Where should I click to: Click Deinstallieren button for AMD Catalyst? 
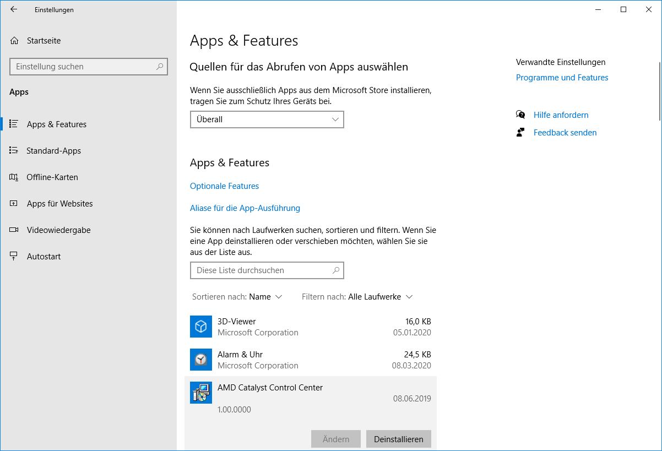coord(399,439)
